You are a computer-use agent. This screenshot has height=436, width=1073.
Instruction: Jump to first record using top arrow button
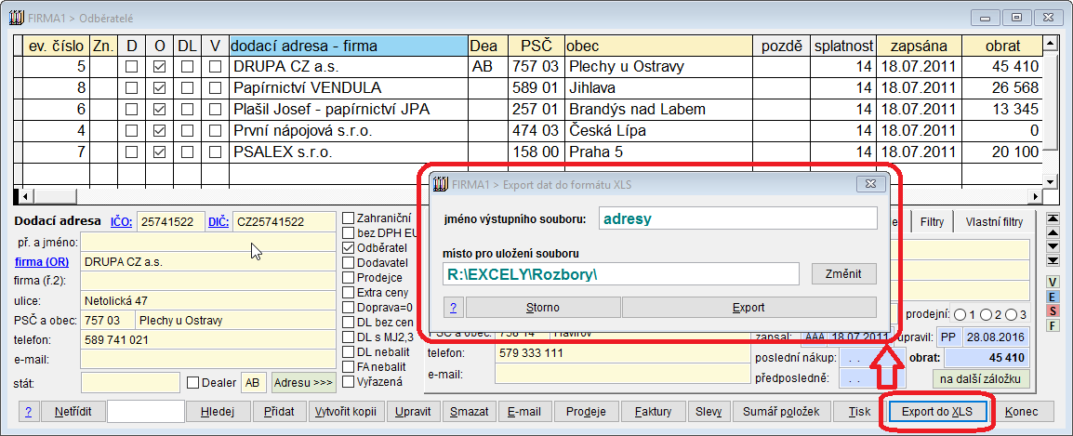tap(1053, 219)
